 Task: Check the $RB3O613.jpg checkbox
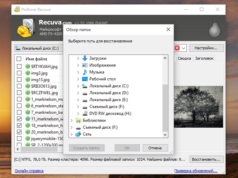(x=19, y=86)
